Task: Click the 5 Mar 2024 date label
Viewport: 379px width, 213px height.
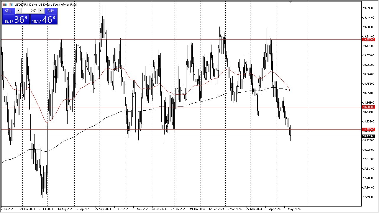Action: (234, 209)
